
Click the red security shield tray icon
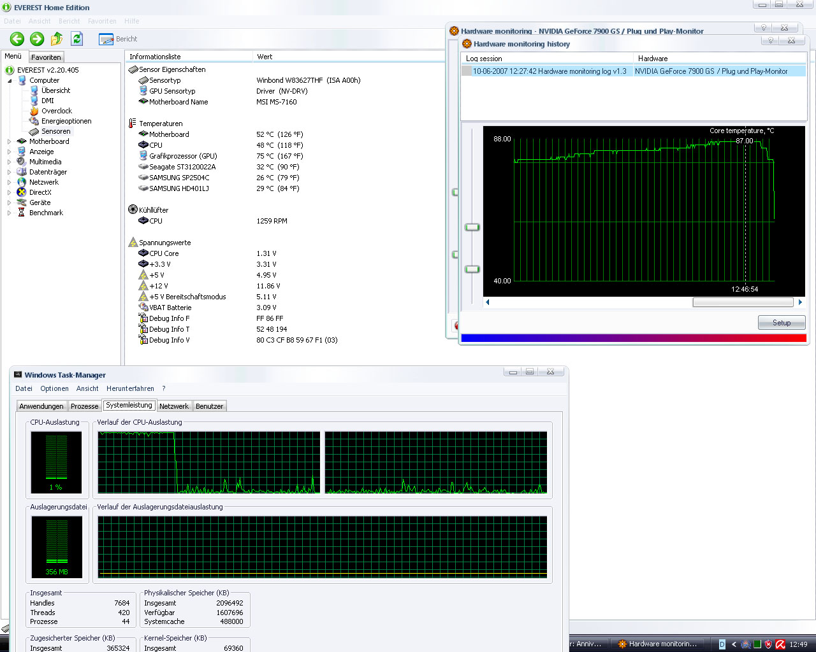pos(768,644)
